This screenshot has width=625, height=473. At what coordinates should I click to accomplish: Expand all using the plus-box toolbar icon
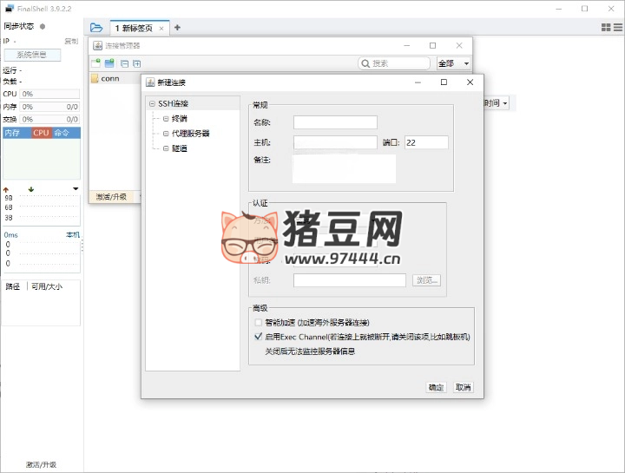pyautogui.click(x=137, y=63)
